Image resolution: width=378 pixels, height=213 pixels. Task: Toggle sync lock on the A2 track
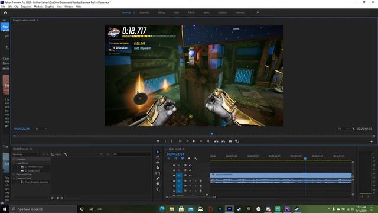tap(185, 186)
